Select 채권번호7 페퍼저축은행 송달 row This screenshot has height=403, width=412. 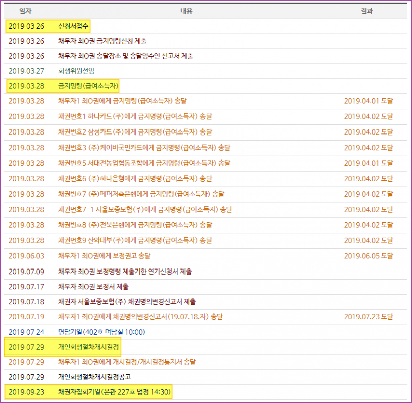pyautogui.click(x=205, y=194)
